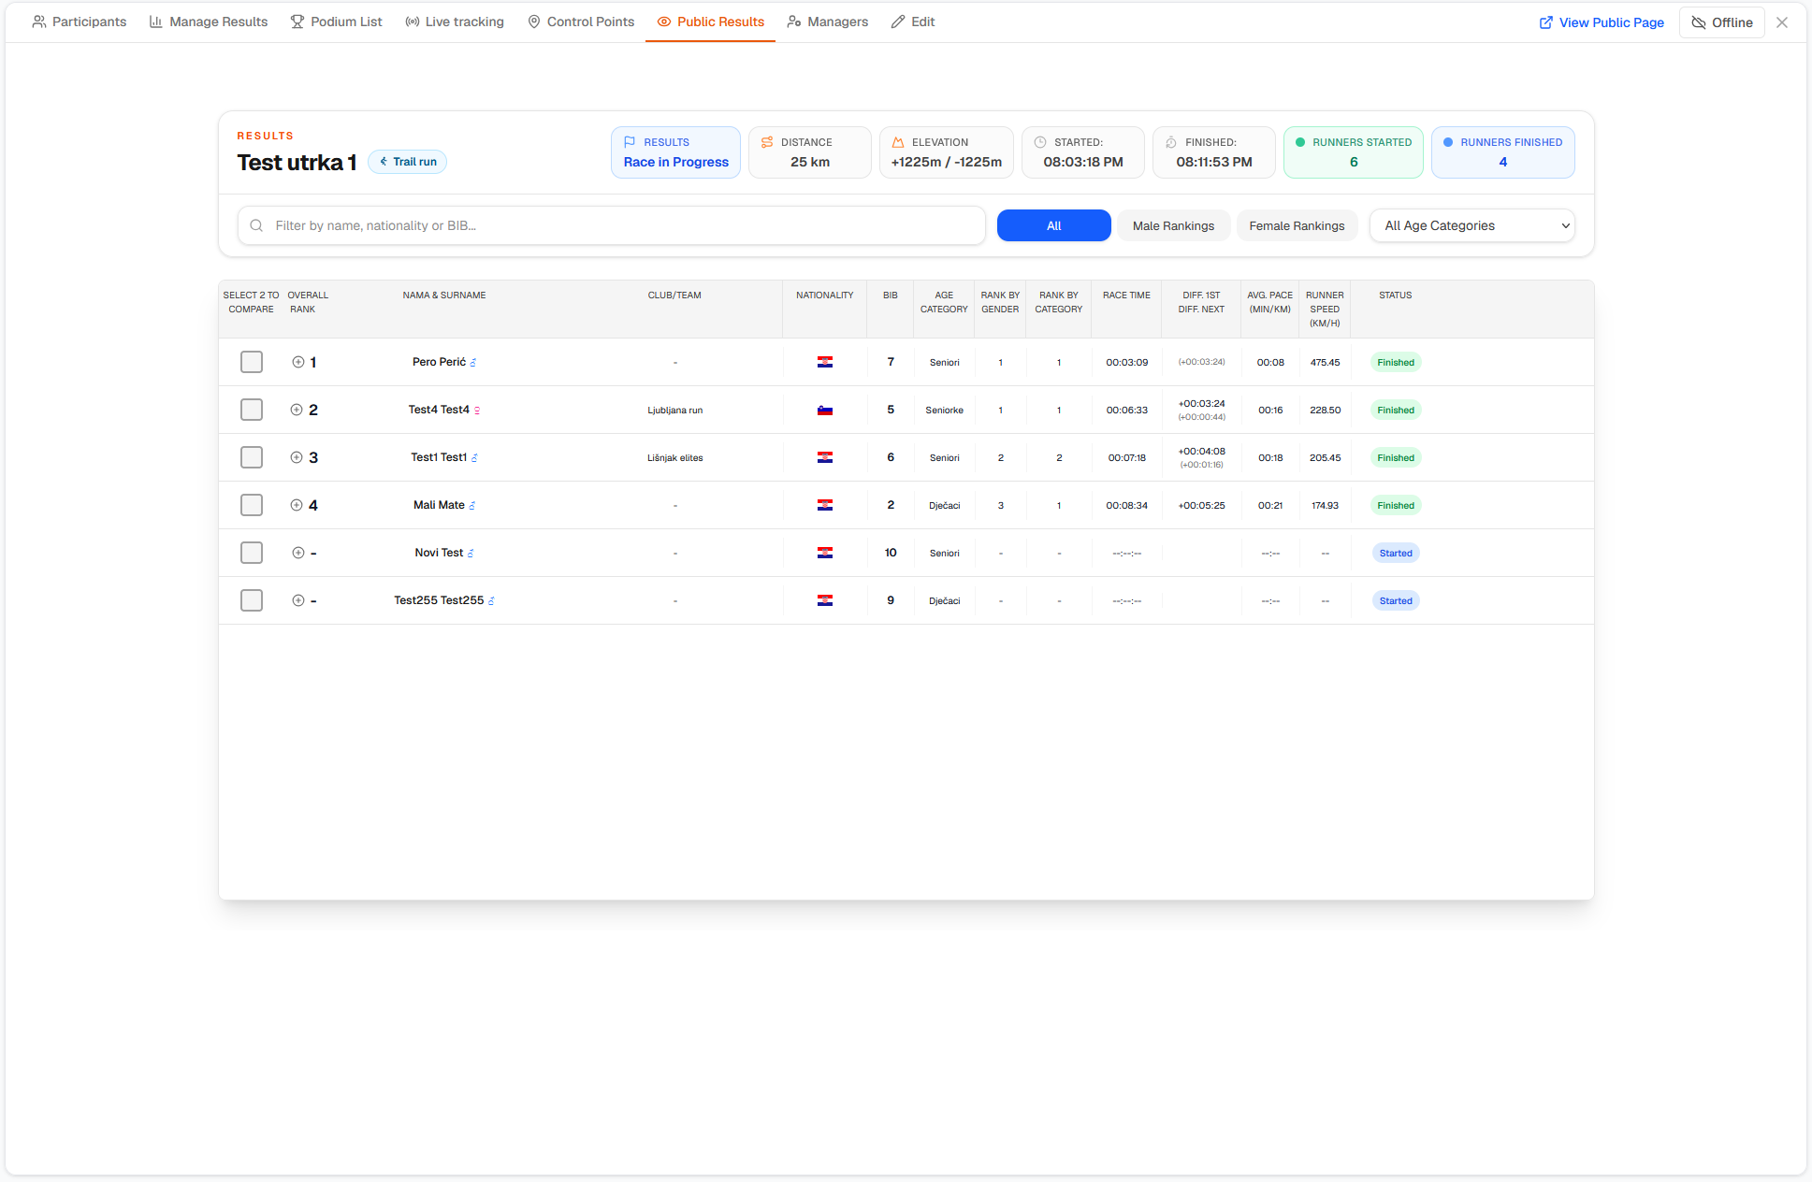
Task: Expand details for overall rank 2 runner
Action: [297, 410]
